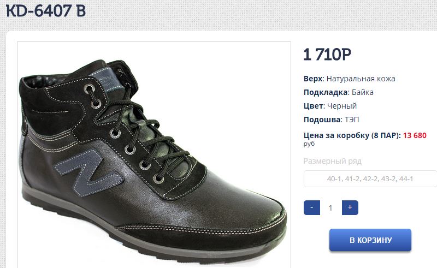The height and width of the screenshot is (268, 437).
Task: Click the blue tongue label on boot
Action: pos(107,80)
